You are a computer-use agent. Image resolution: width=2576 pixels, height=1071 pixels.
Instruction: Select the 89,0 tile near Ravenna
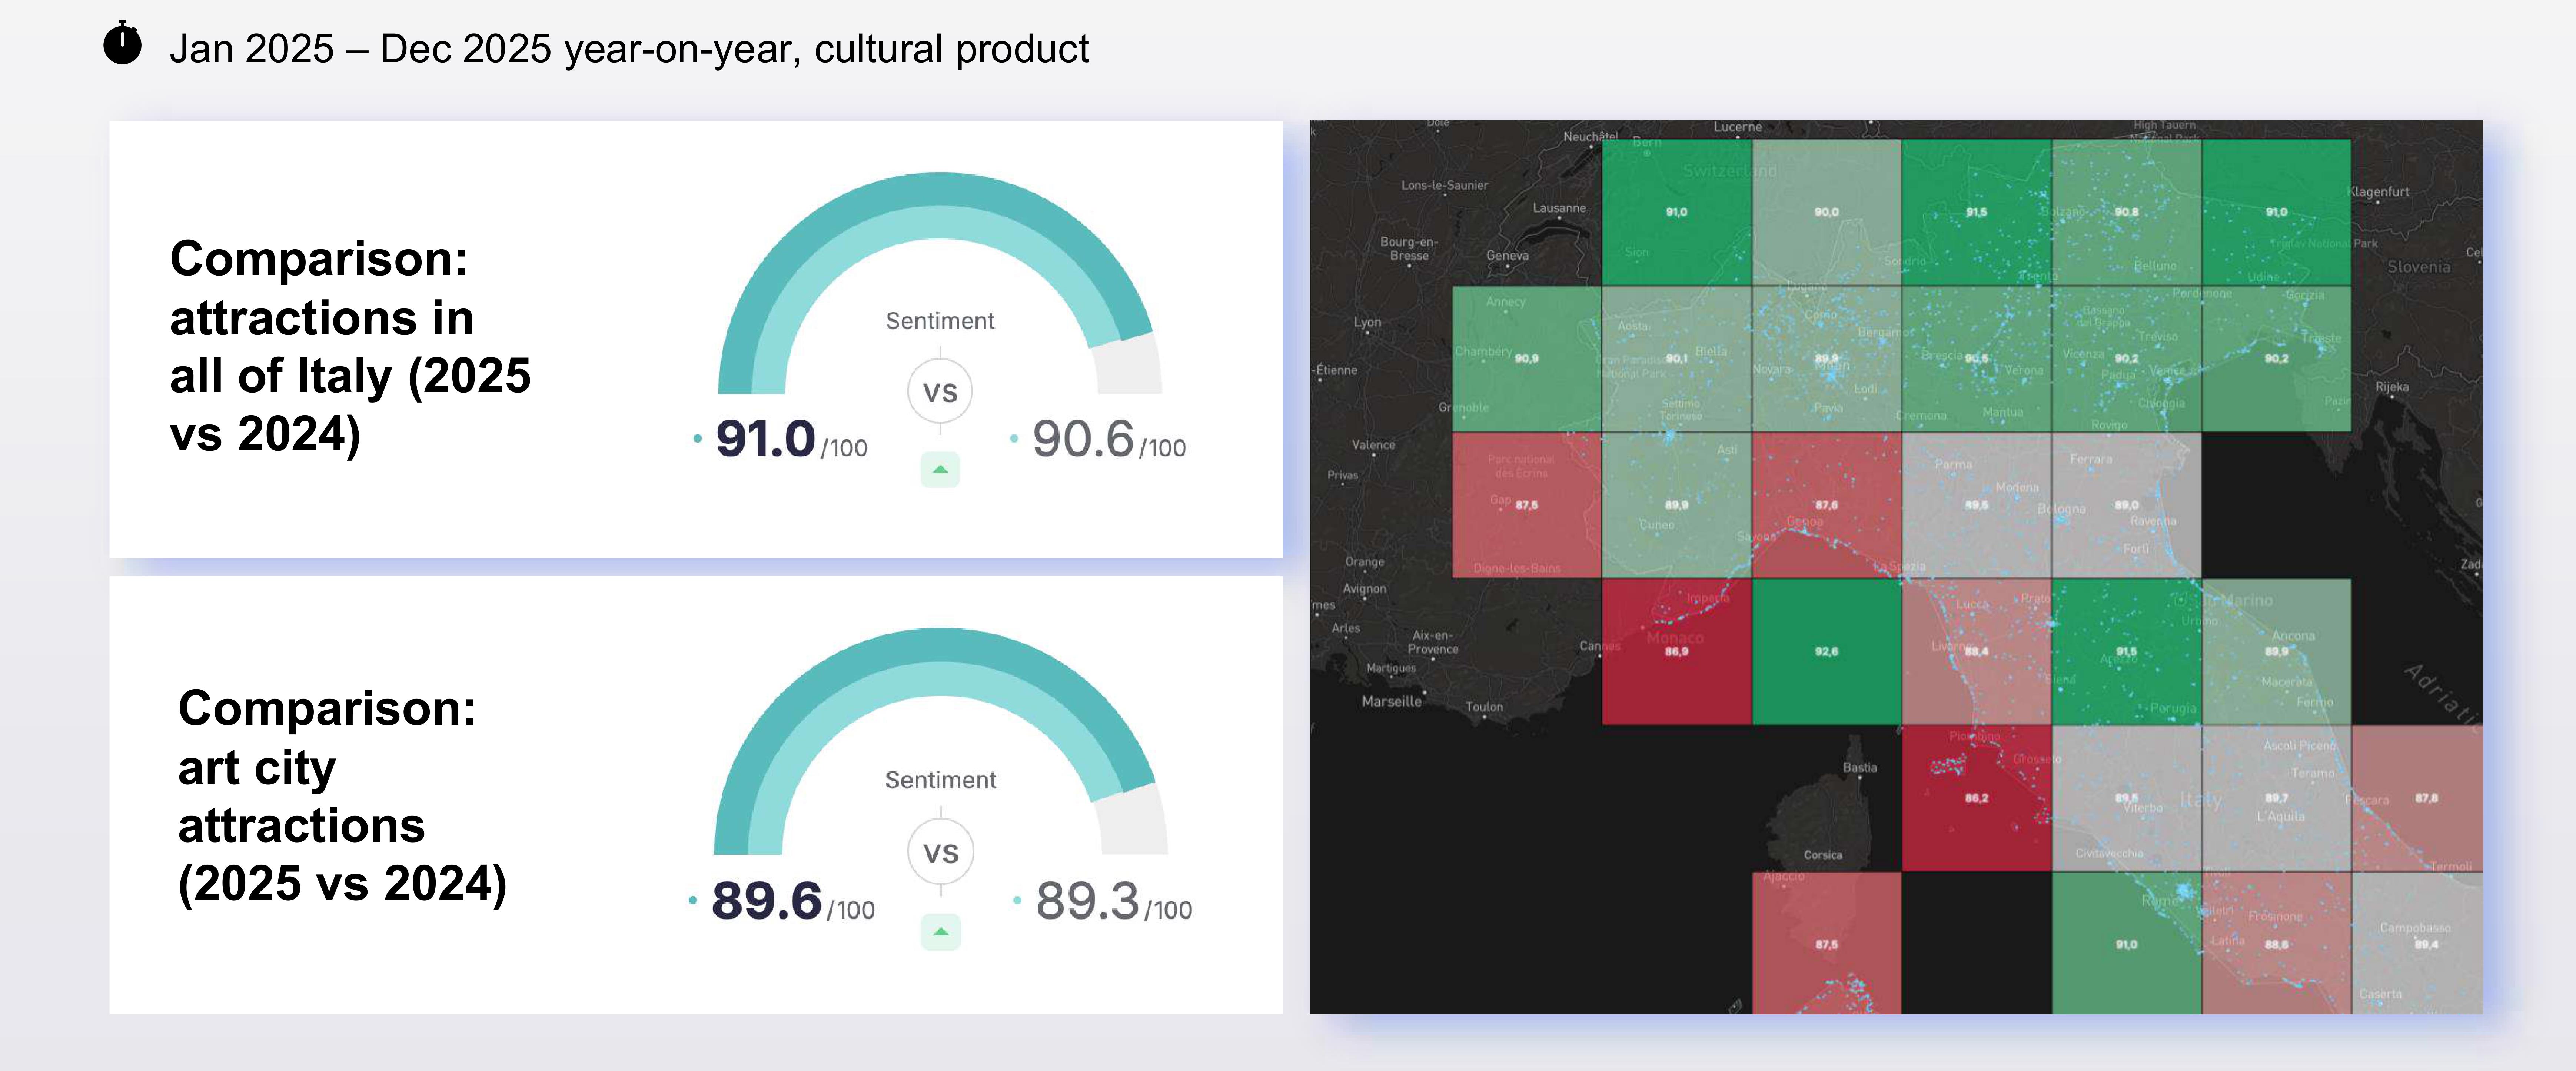click(2127, 505)
